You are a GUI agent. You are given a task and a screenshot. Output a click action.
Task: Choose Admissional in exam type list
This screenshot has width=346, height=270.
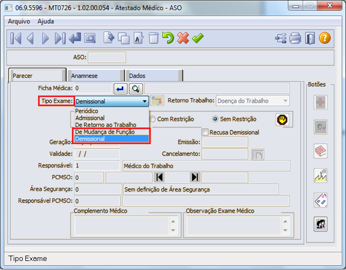(112, 118)
